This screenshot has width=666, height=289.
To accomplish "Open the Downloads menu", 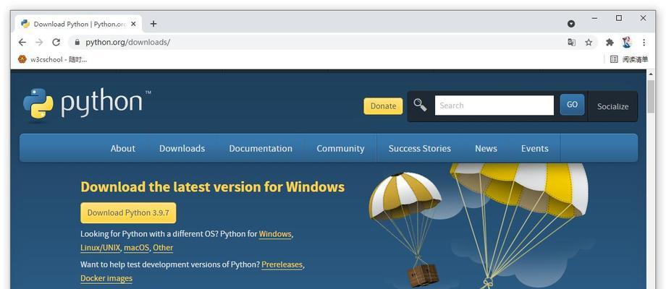I will 182,148.
